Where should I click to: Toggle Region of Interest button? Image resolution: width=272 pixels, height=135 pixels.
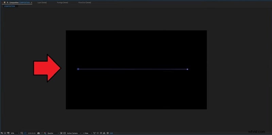point(61,133)
